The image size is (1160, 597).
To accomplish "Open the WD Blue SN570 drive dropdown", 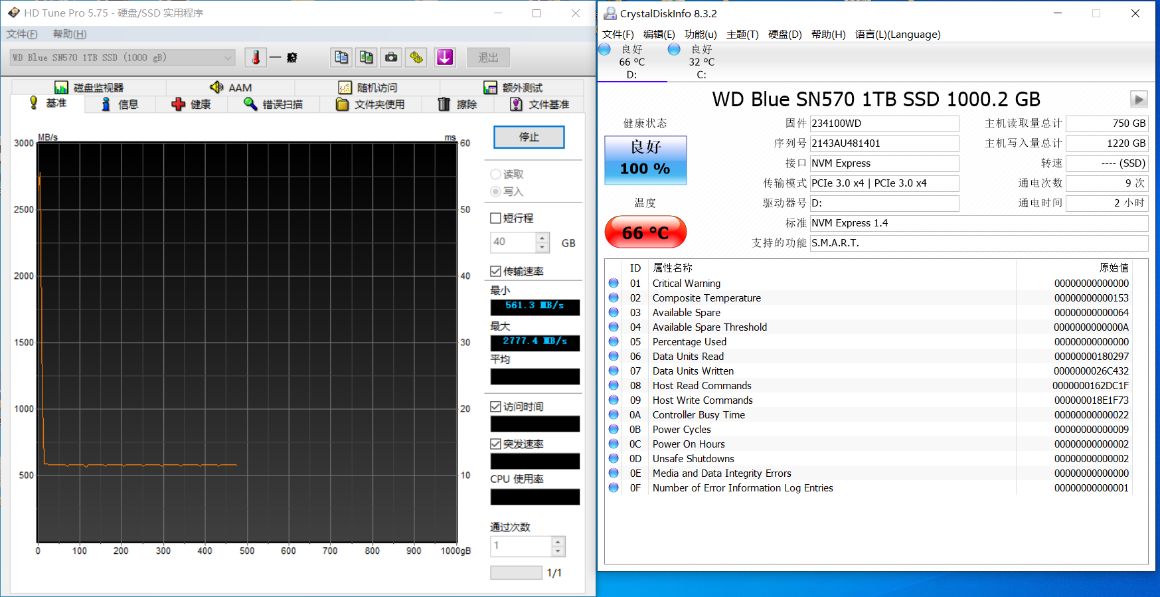I will click(123, 58).
